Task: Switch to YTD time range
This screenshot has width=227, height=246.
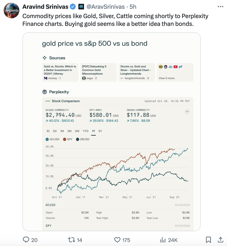Action: coord(86,131)
